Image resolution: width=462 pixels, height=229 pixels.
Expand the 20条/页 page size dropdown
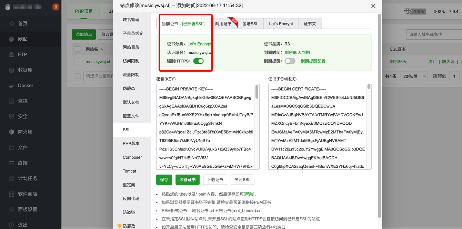414,76
